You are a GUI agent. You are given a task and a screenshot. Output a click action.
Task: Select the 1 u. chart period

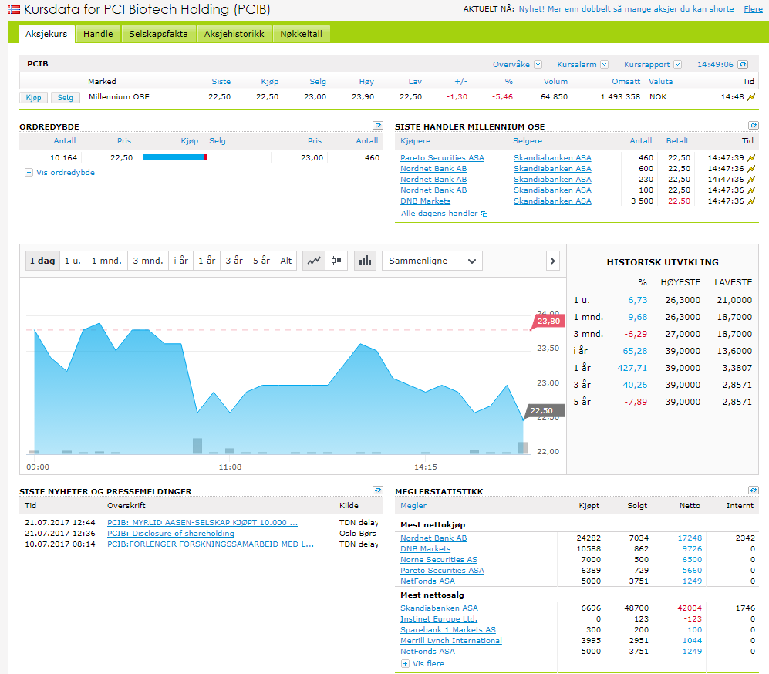click(x=73, y=261)
